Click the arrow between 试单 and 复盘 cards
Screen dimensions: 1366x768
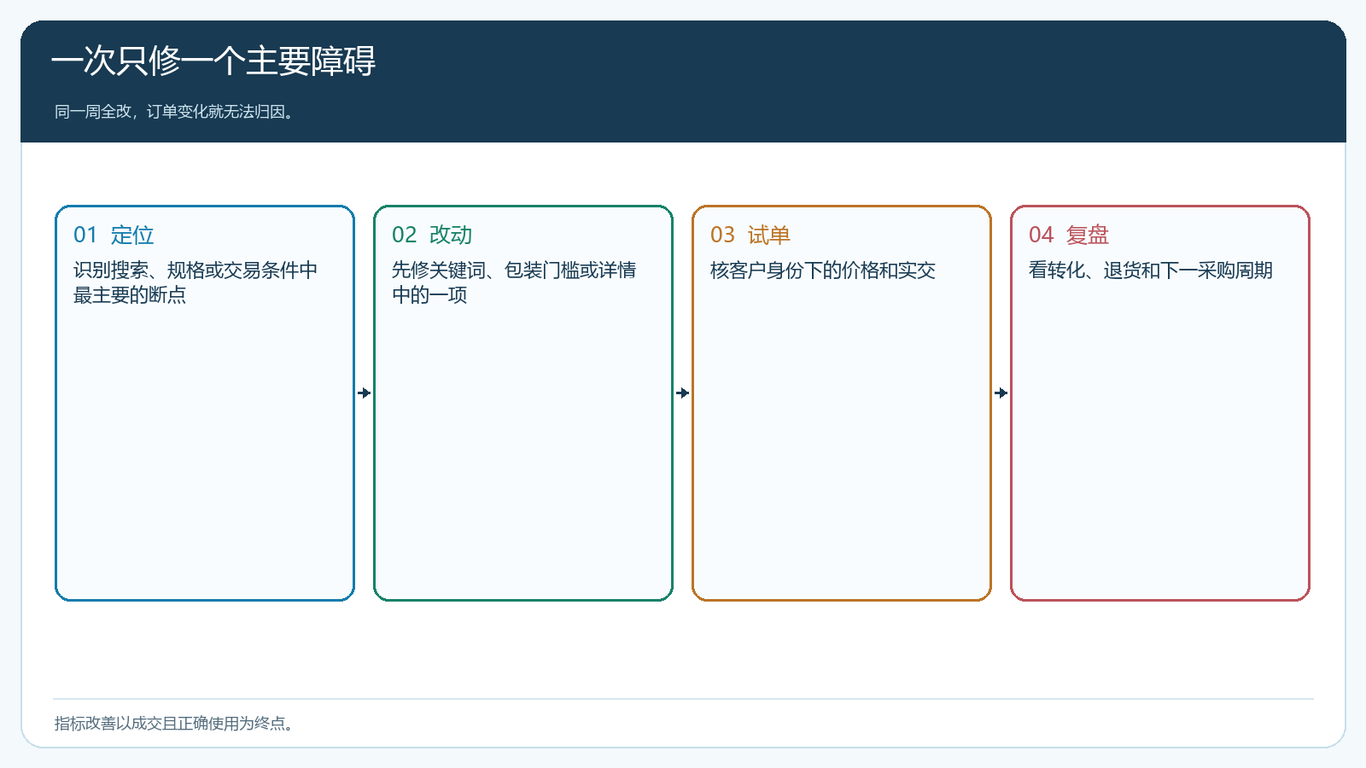click(x=1001, y=393)
